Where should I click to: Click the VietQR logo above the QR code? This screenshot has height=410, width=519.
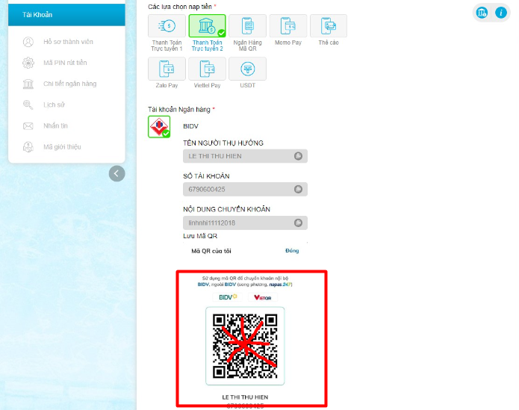click(x=263, y=297)
